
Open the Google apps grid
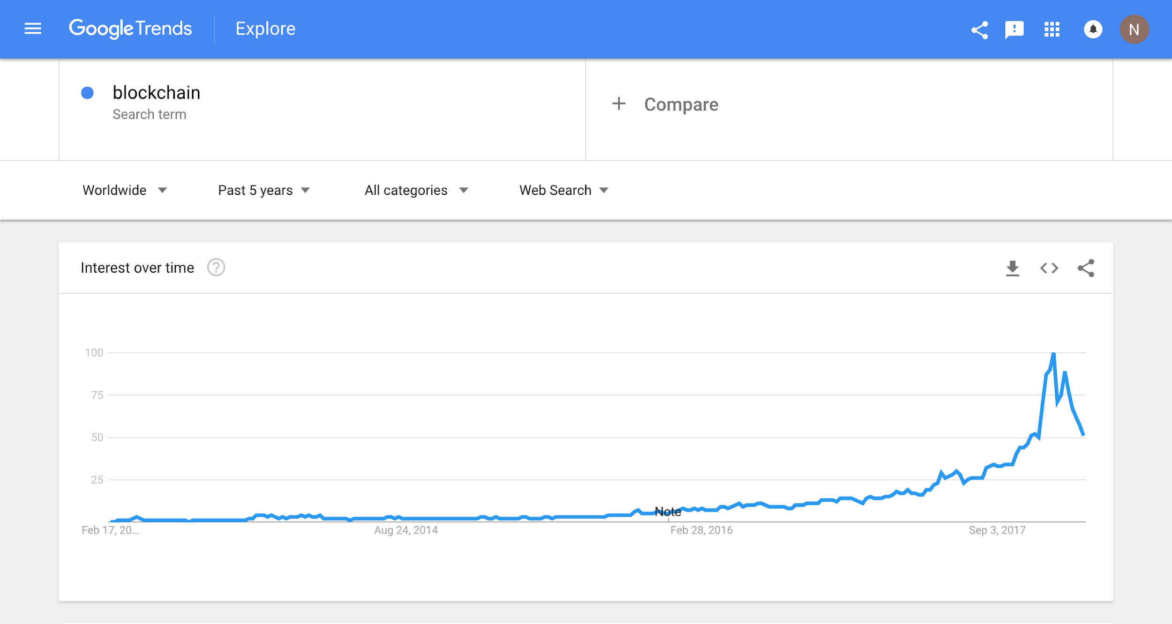1052,30
